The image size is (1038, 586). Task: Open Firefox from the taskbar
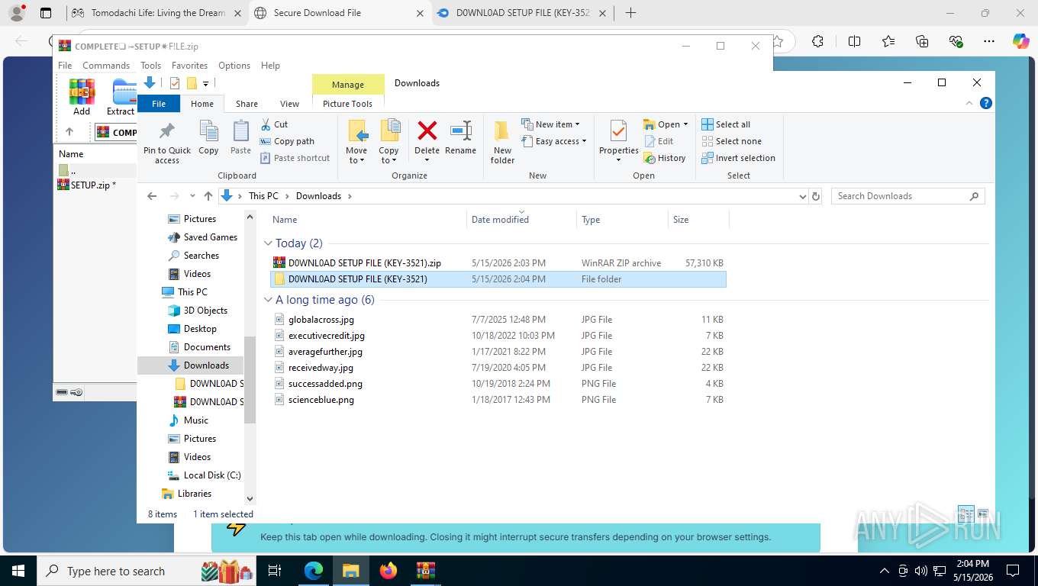pos(388,571)
